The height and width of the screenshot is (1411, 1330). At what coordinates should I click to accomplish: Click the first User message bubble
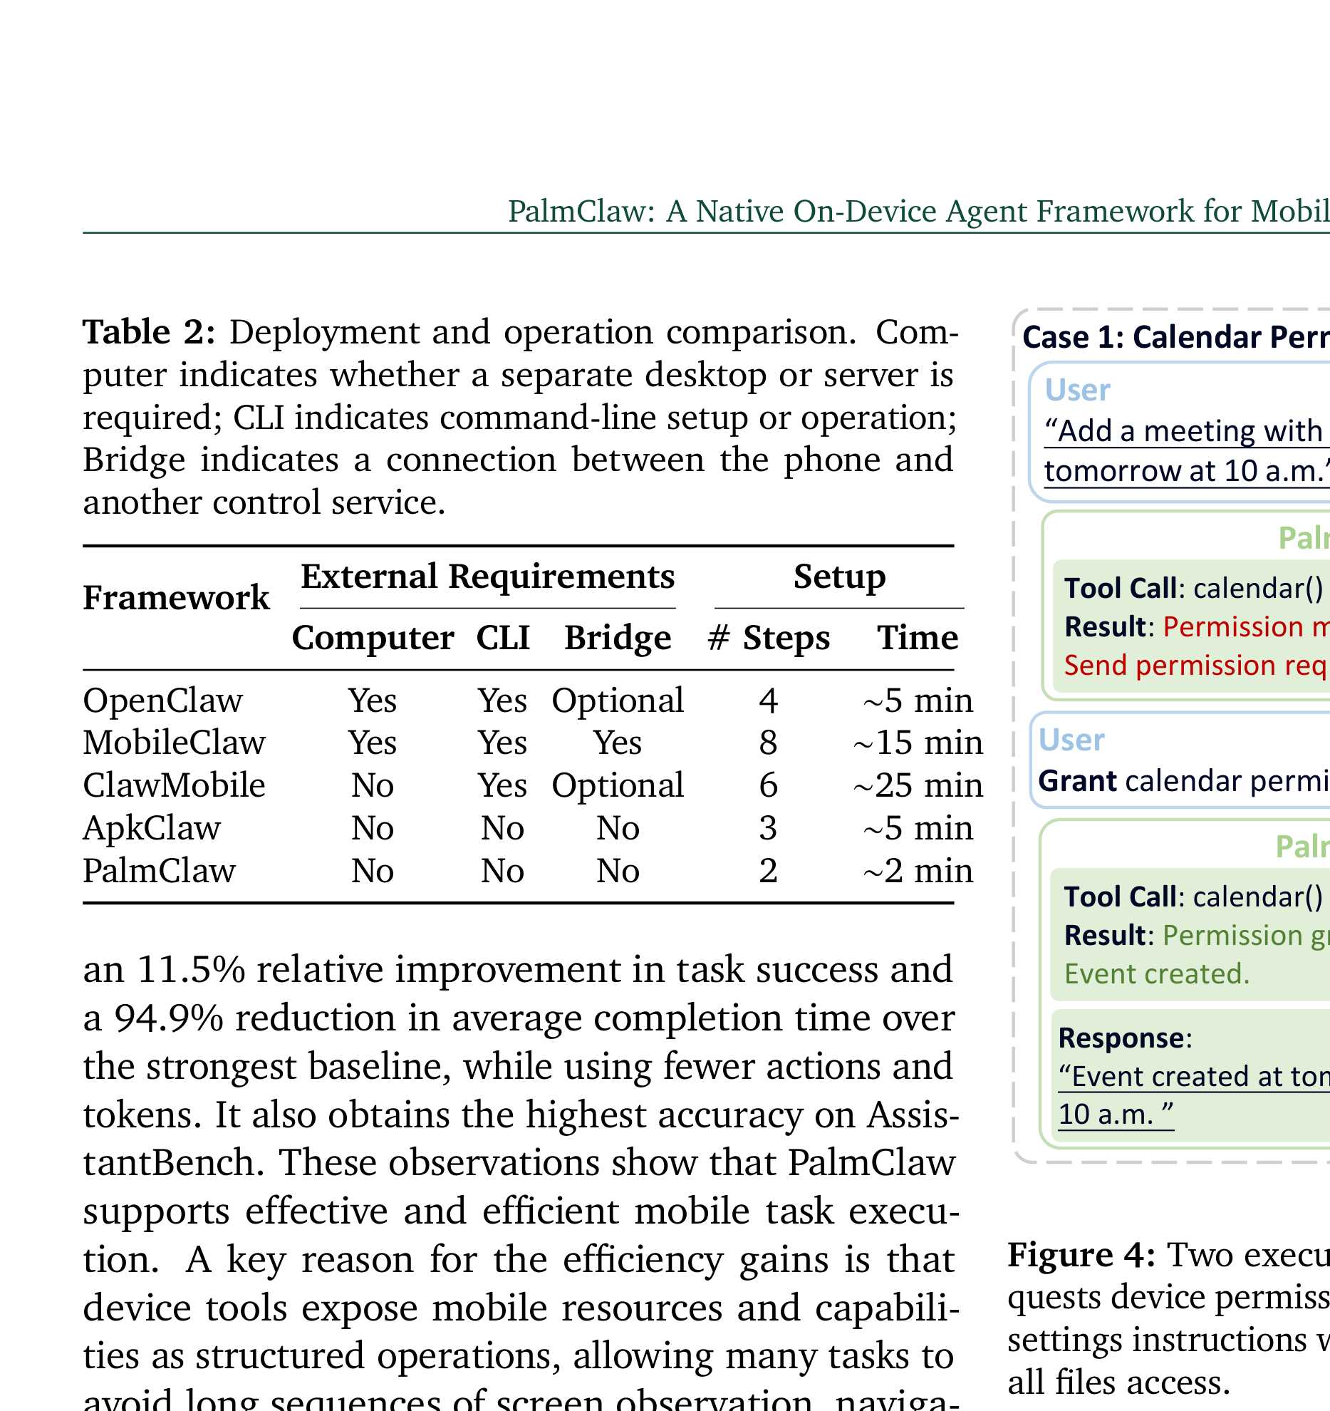coord(1180,432)
